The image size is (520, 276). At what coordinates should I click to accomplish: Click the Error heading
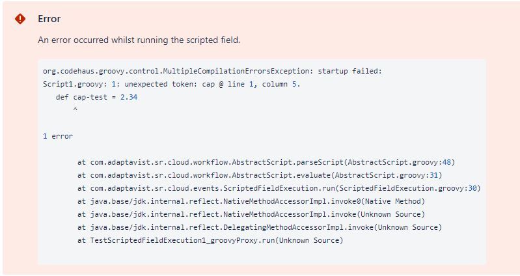point(49,19)
